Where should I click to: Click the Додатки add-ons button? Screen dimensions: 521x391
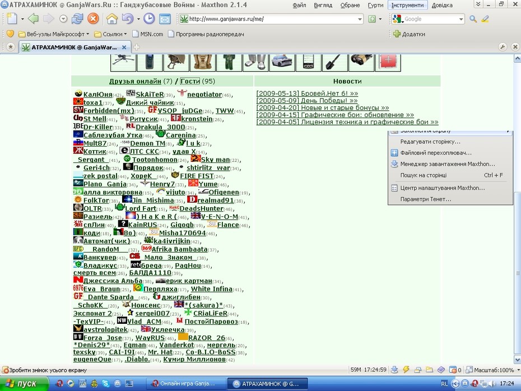pos(409,34)
